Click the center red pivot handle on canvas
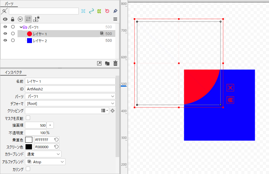 pos(179,63)
